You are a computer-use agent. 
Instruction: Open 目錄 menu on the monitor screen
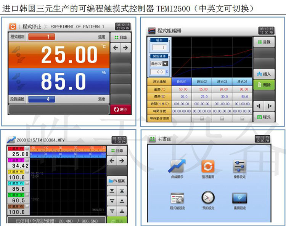tap(121, 38)
